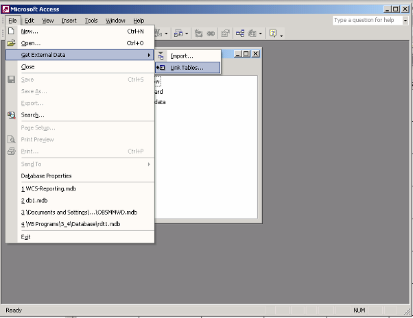
Task: Click the Search magnifier icon in File menu
Action: click(x=12, y=115)
